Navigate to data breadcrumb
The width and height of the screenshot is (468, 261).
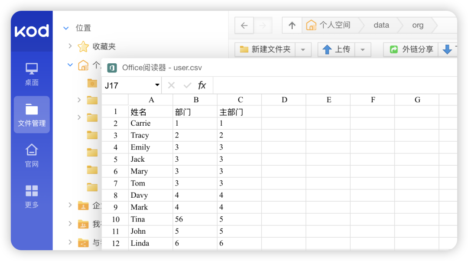[x=381, y=25]
